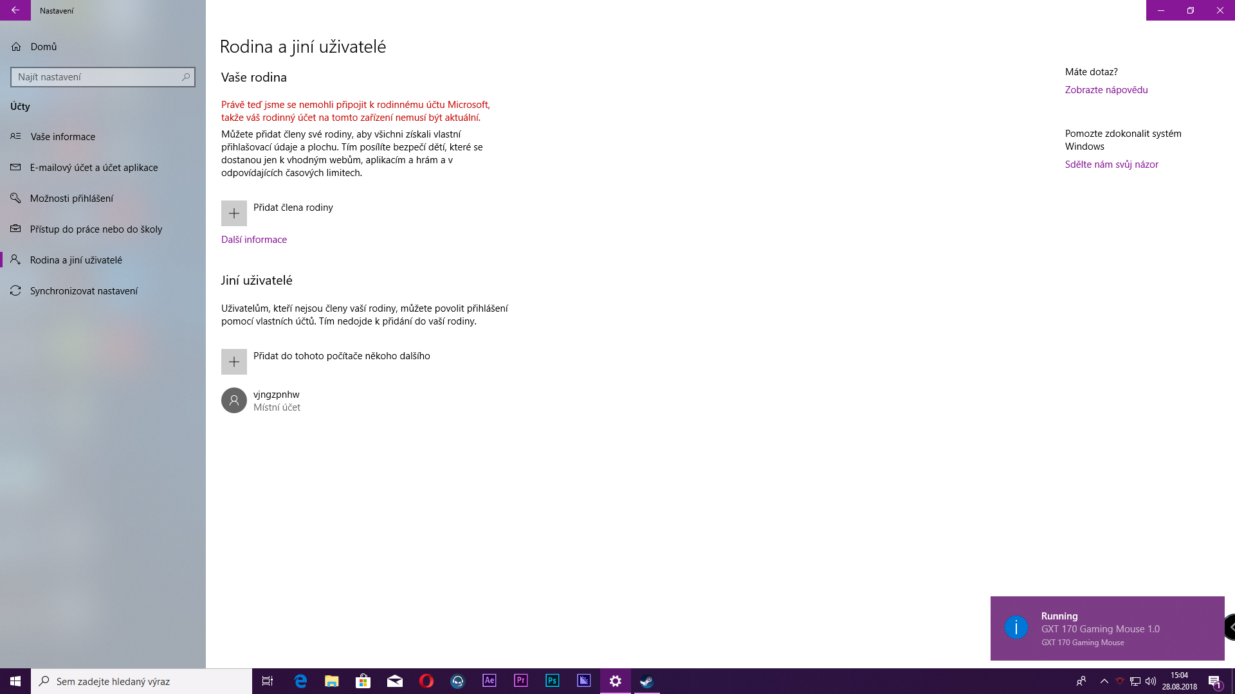Click the plus icon for Přidat člena rodiny
1235x694 pixels.
[x=234, y=213]
